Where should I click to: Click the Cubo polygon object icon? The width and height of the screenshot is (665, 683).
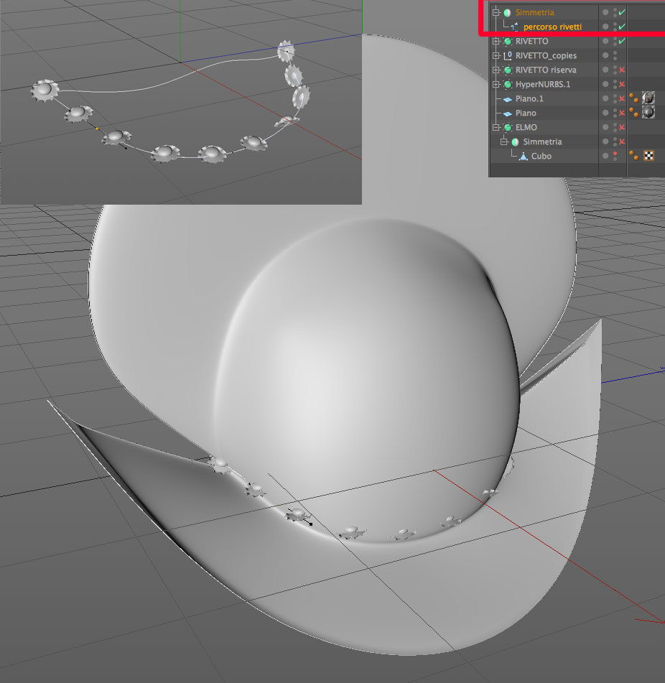(523, 157)
